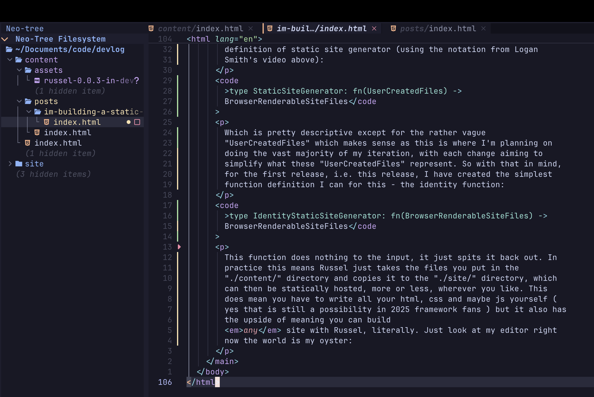594x397 pixels.
Task: Click the </main> closing tag
Action: click(x=222, y=361)
